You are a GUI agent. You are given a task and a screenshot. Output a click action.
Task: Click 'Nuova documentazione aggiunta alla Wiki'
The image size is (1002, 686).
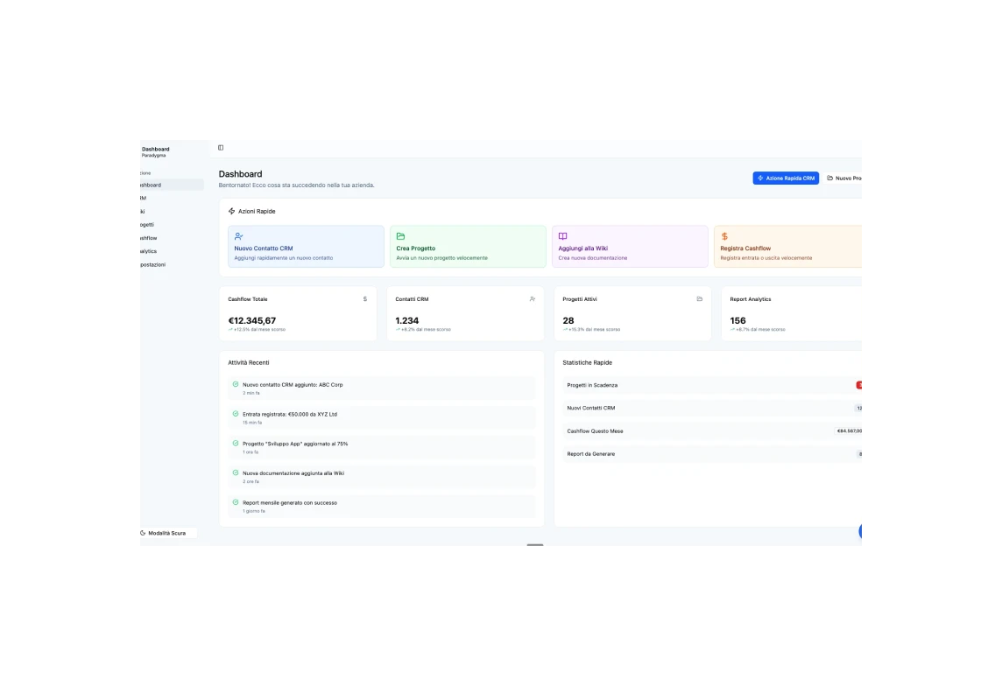[x=293, y=472]
